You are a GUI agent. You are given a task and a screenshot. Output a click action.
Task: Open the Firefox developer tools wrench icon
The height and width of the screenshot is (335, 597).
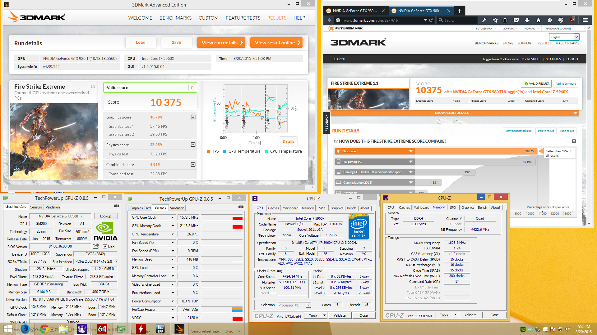coord(484,20)
